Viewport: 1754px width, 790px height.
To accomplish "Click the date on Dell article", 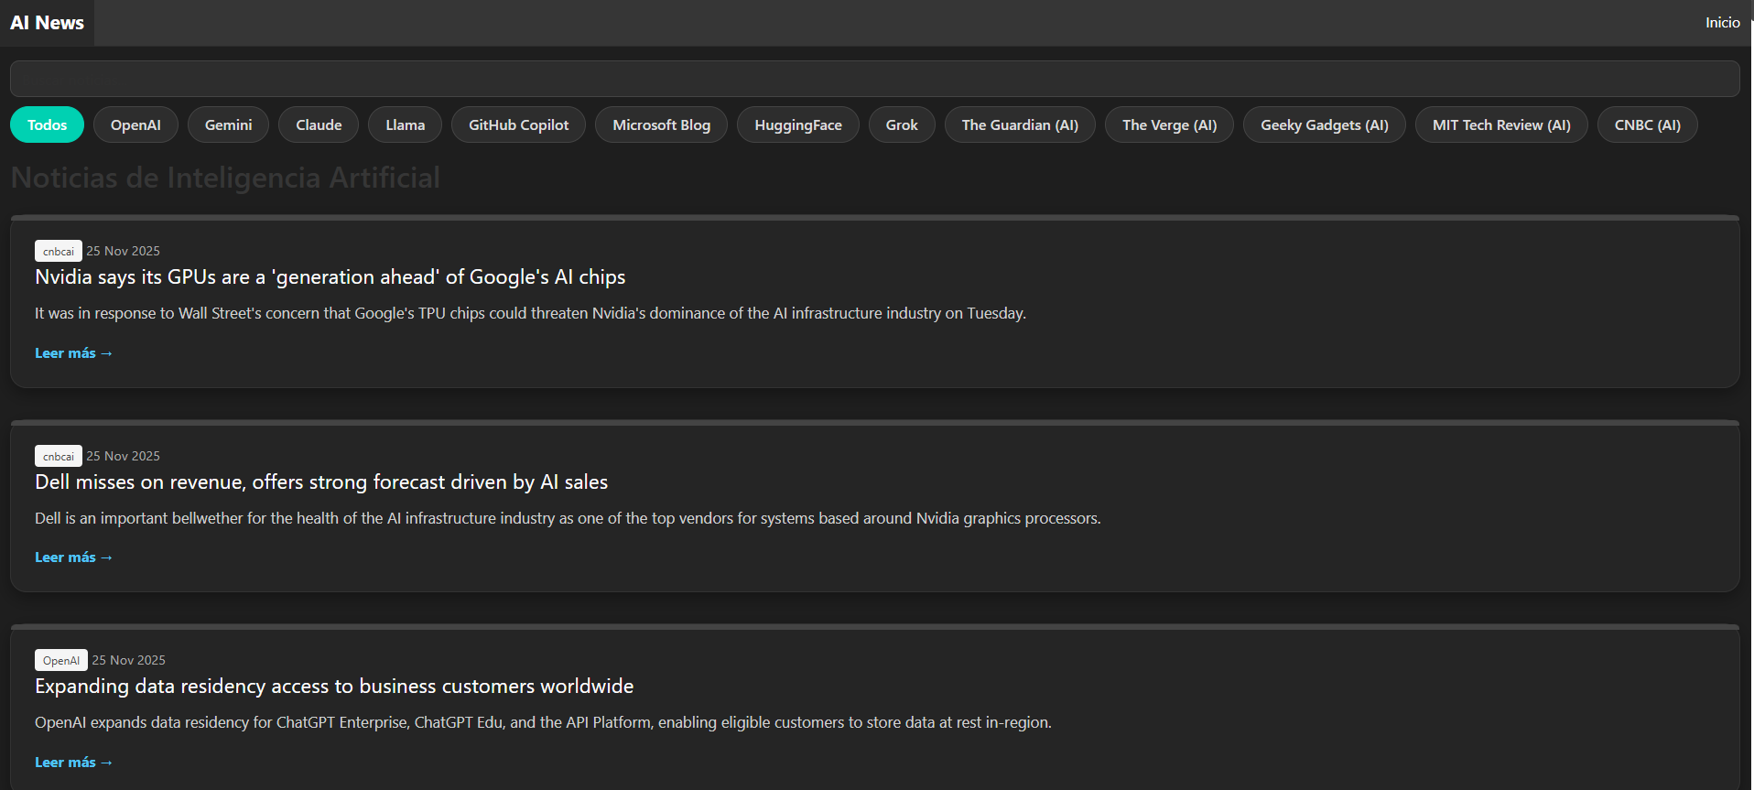I will point(123,456).
